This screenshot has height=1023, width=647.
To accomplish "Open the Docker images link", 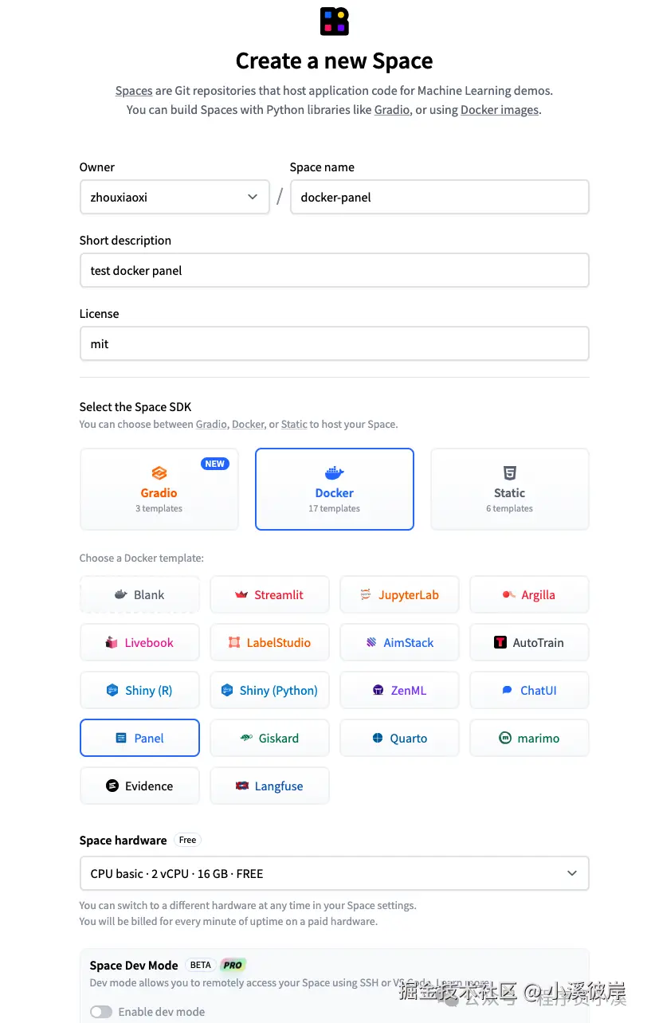I will pyautogui.click(x=500, y=110).
